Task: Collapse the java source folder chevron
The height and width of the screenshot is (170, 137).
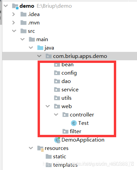Action: (x=31, y=48)
